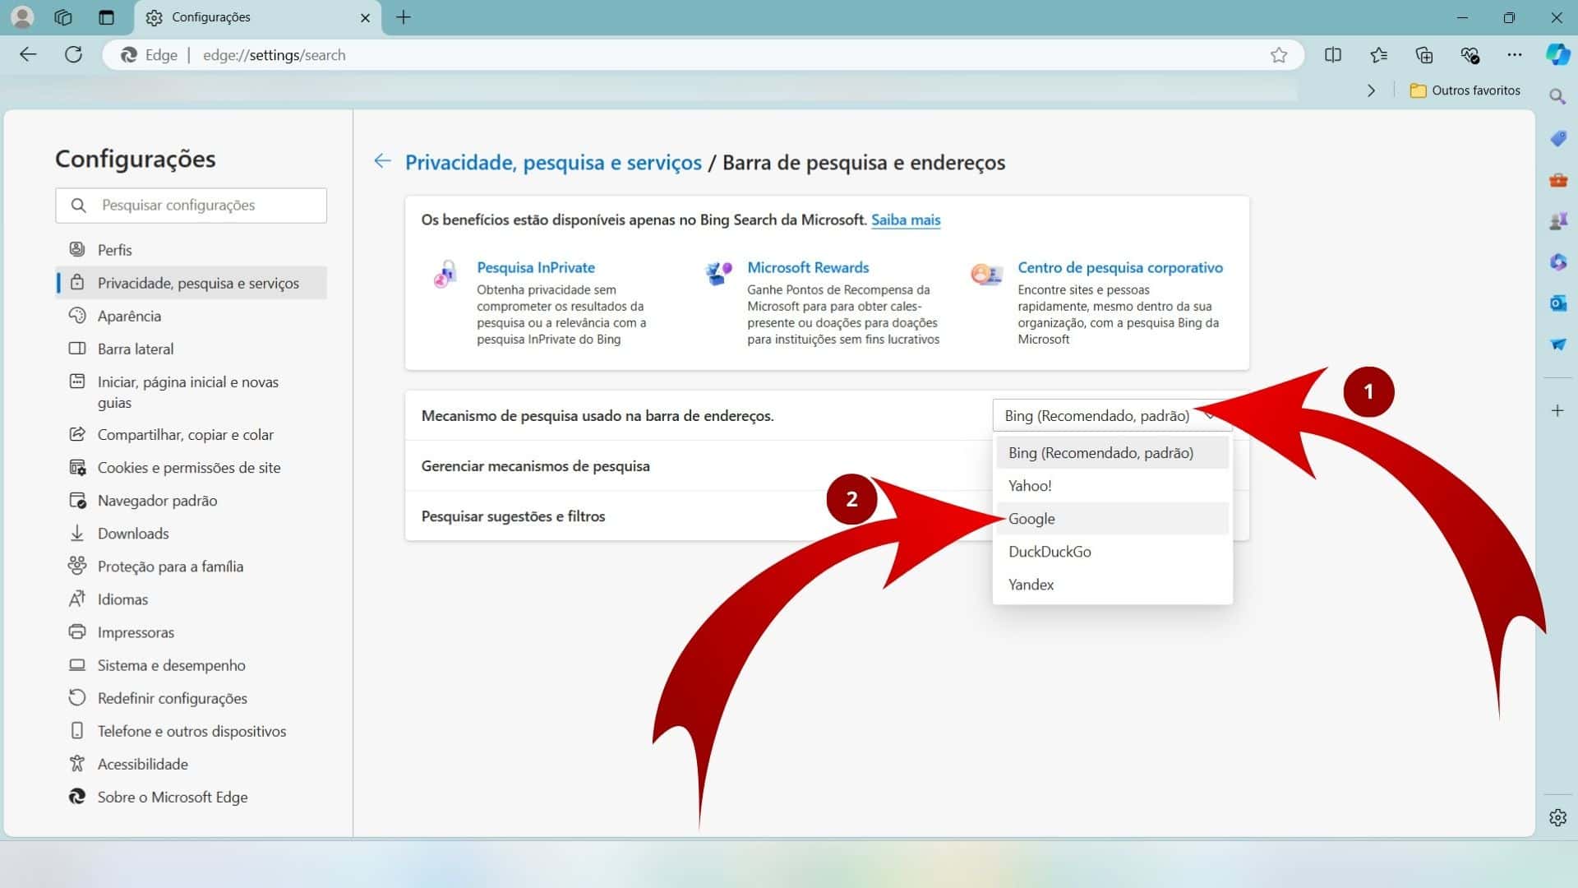The width and height of the screenshot is (1578, 888).
Task: Open the sidebar Microsoft 365 icon
Action: [1557, 261]
